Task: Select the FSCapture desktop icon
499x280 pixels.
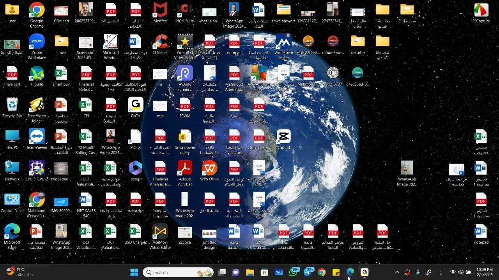Action: pos(481,12)
